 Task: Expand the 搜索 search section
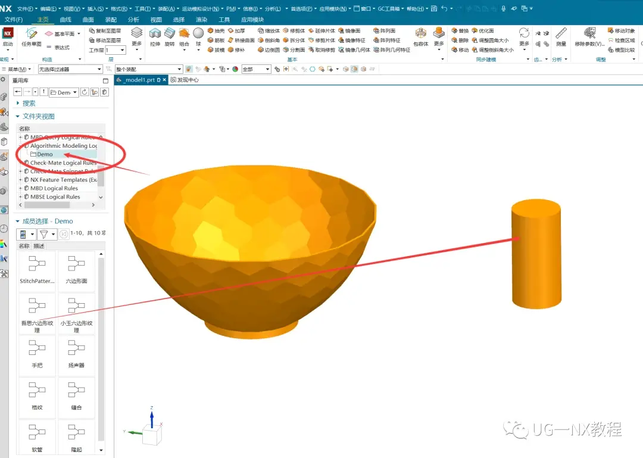[18, 103]
